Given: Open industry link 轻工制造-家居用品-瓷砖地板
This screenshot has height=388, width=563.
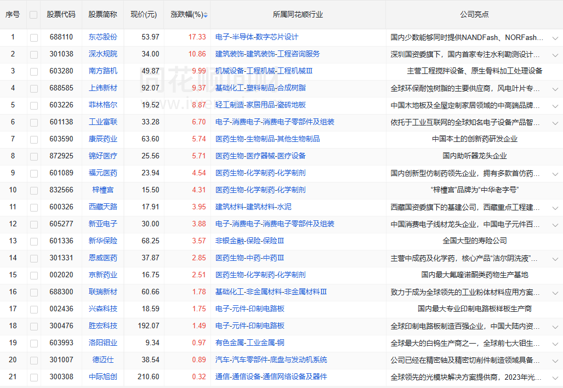Looking at the screenshot, I should point(260,105).
